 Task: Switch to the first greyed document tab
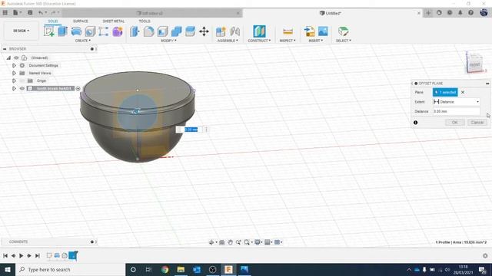coord(151,13)
